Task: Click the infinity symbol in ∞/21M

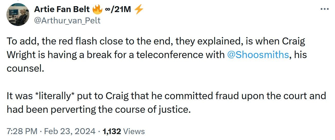Action: click(x=108, y=10)
